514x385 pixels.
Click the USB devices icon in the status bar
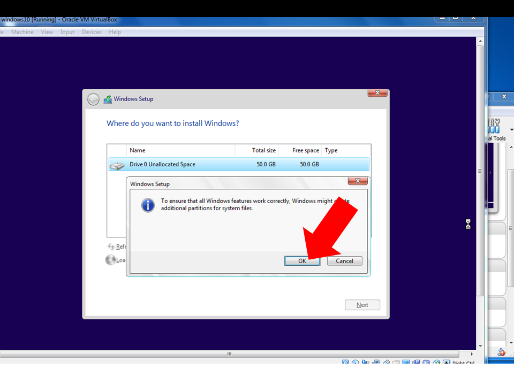click(x=387, y=363)
